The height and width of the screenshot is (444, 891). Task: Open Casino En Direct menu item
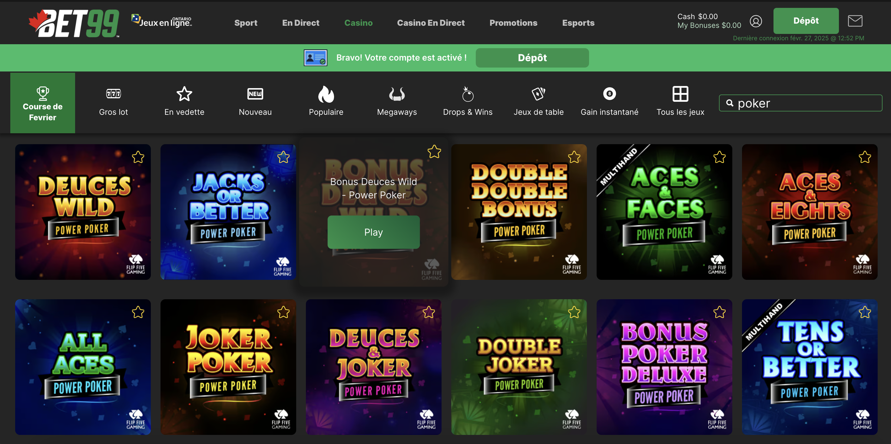point(431,23)
